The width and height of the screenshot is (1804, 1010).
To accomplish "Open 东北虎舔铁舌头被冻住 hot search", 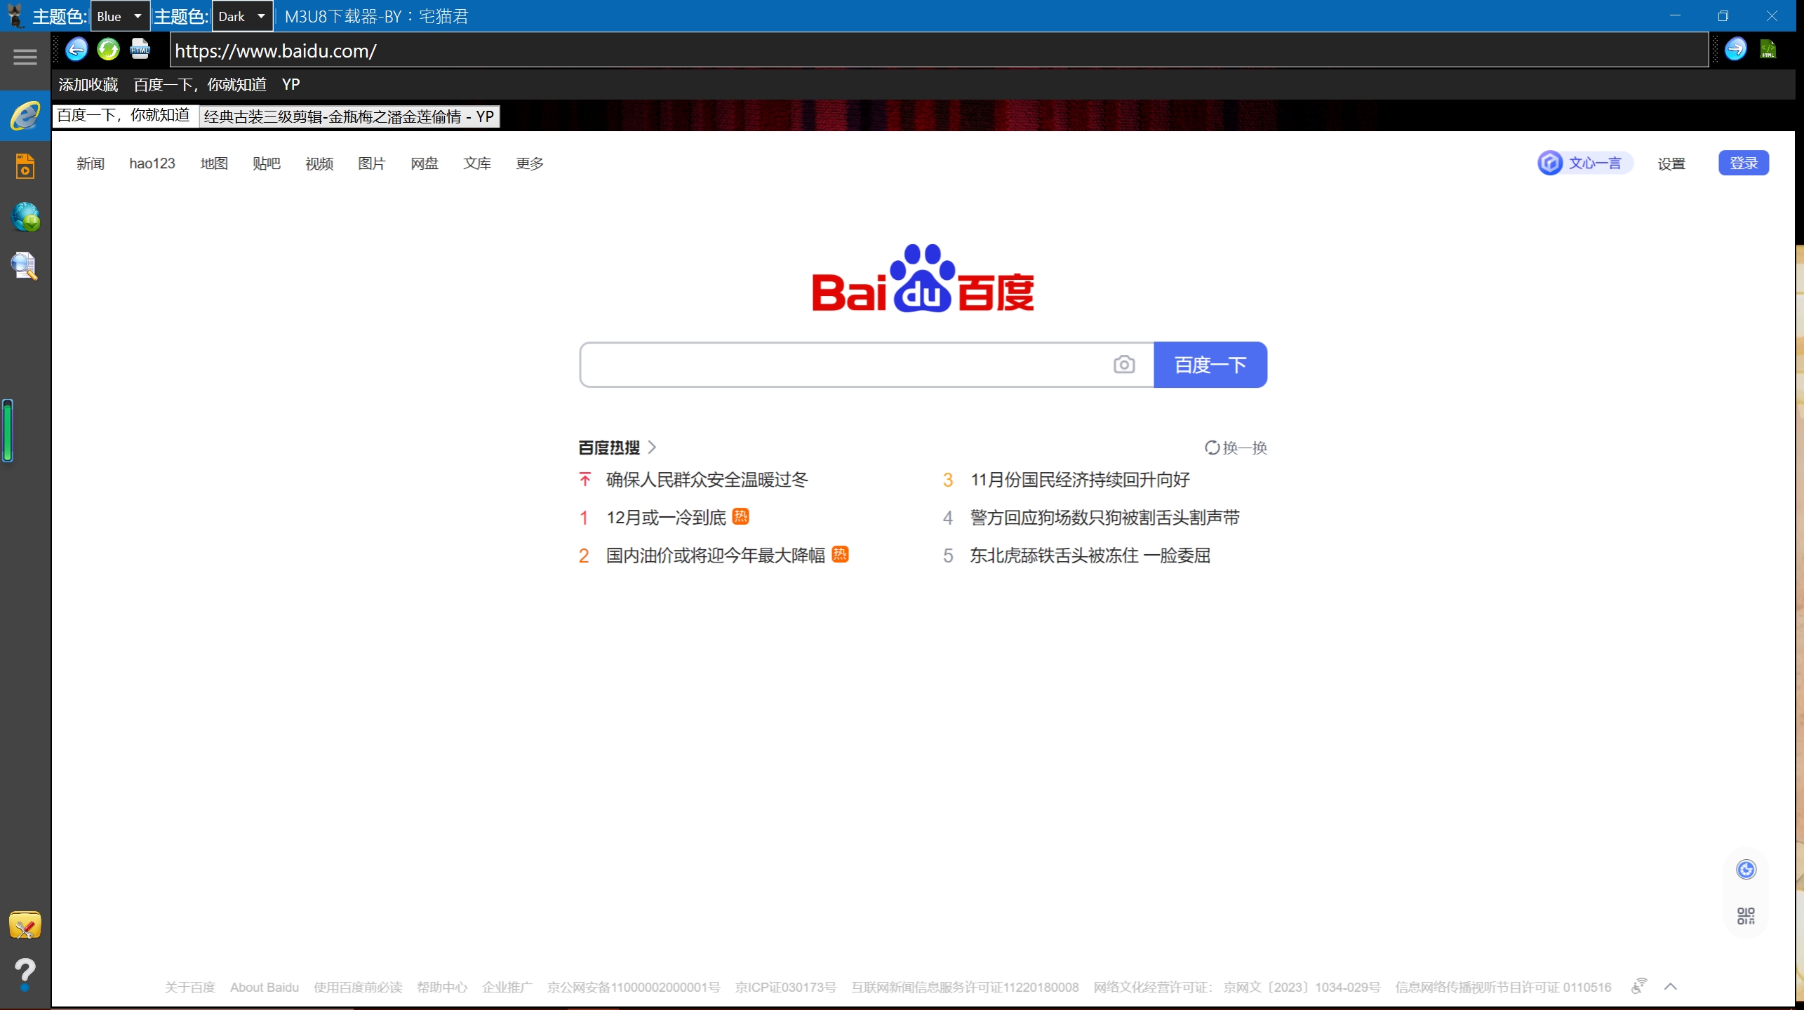I will point(1090,555).
